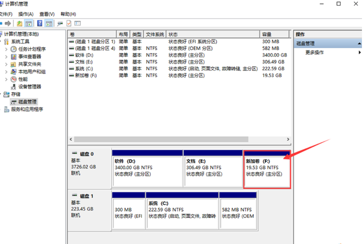
Task: Toggle the Show/Hide Action Pane toolbar icon
Action: click(49, 23)
